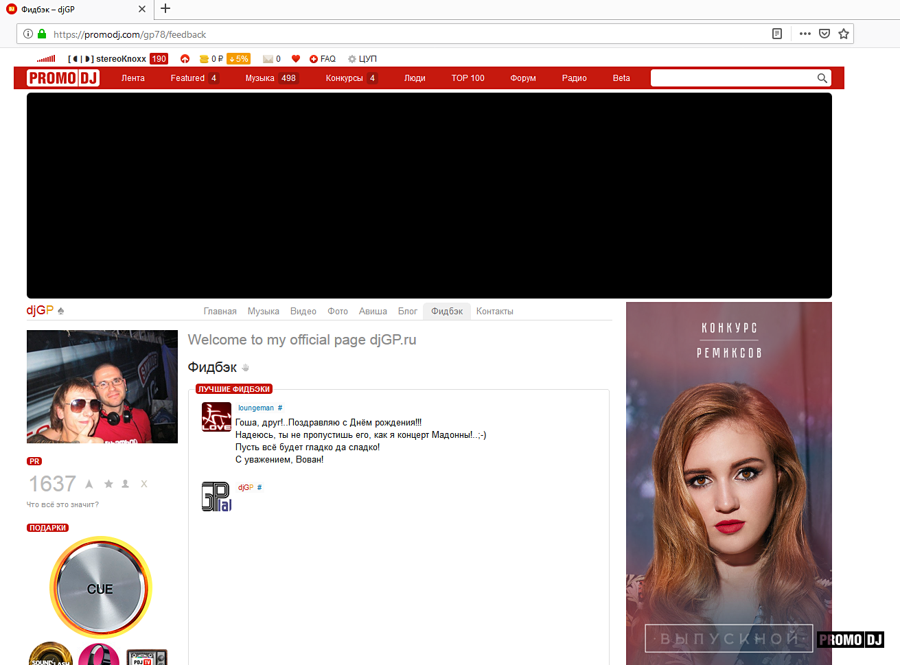Screen dimensions: 900x665
Task: Click the gold coins balance icon
Action: coord(204,59)
